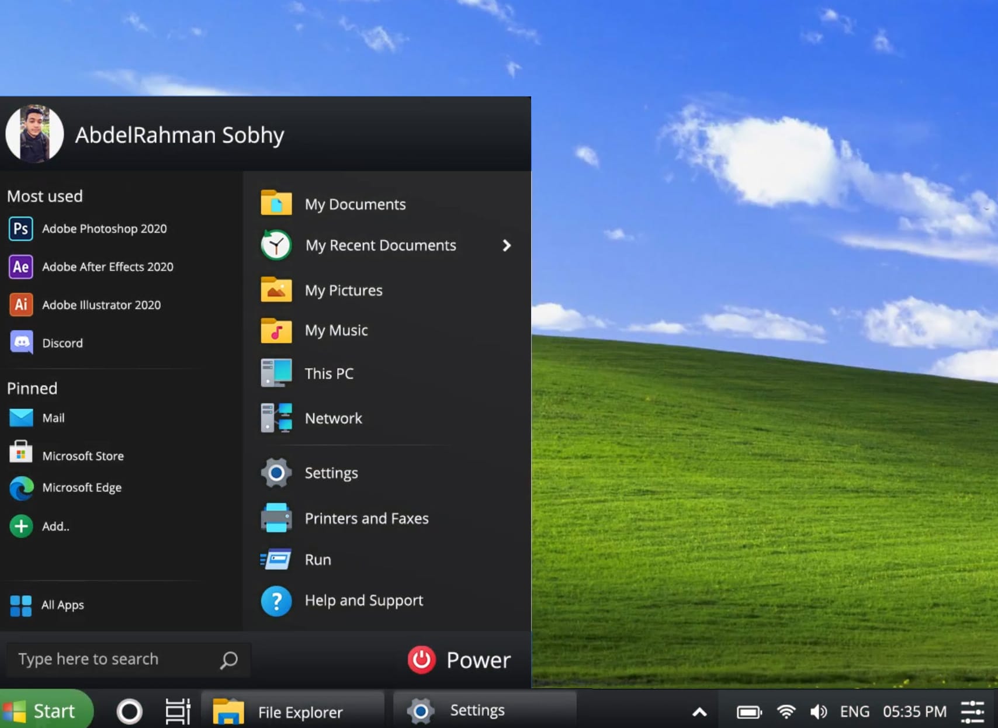
Task: Click the battery icon in tray
Action: pyautogui.click(x=749, y=712)
